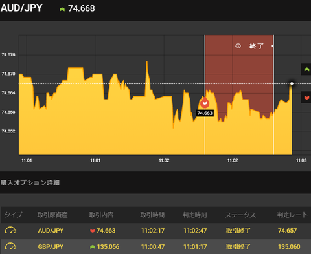Viewport: 311px width, 254px height.
Task: Click the 74.663 entry price tag on chart
Action: (205, 113)
